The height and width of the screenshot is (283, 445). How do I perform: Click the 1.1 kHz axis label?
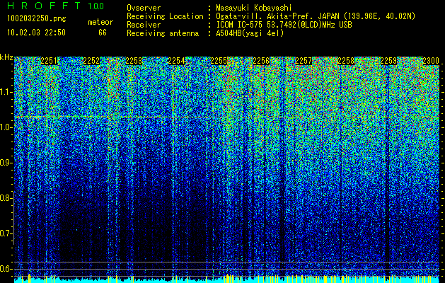(6, 92)
